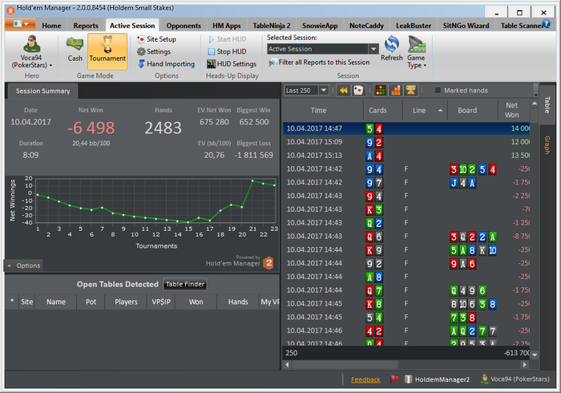Open NoteCaddy tab
Image resolution: width=561 pixels, height=393 pixels.
point(366,26)
